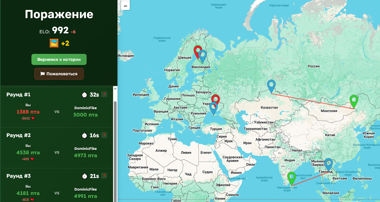Screen dimensions: 380x202
Task: Select the Раунд #1 result row
Action: pos(56,107)
